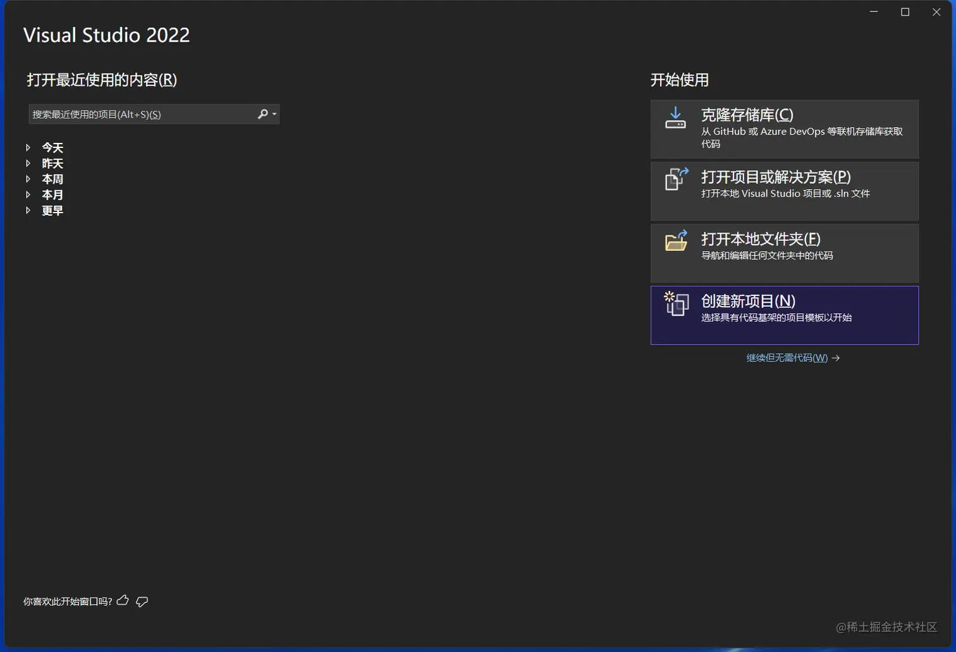
Task: Click 克隆存储库(C) button title
Action: (x=747, y=114)
